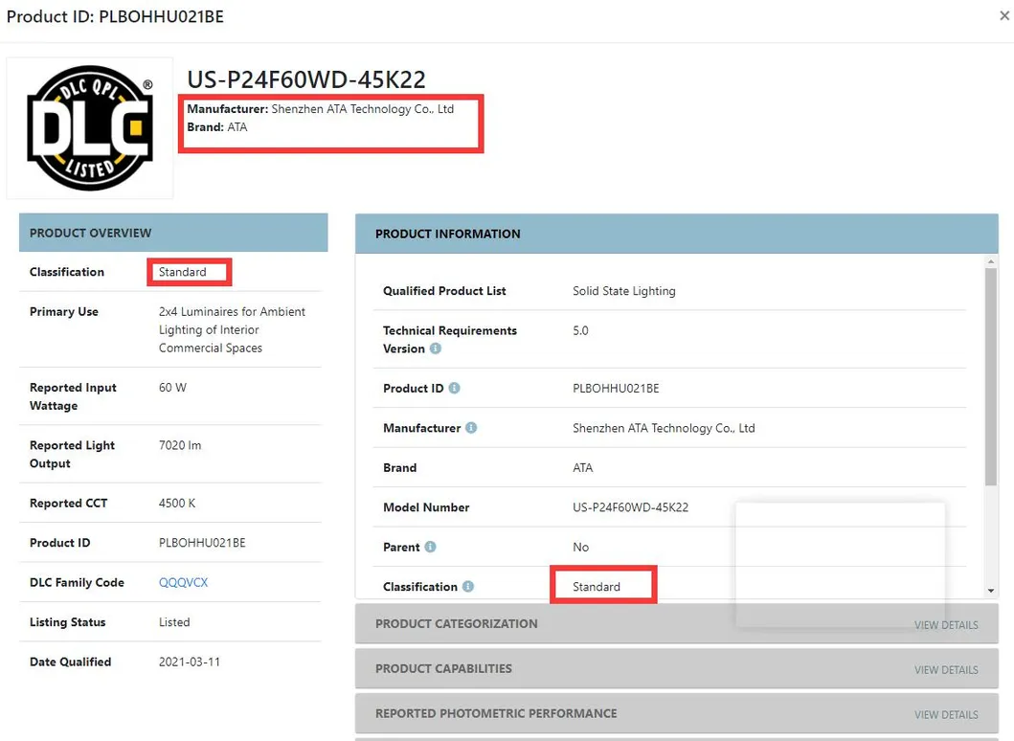Click the Listing Status value Listed
The height and width of the screenshot is (741, 1014).
tap(174, 622)
